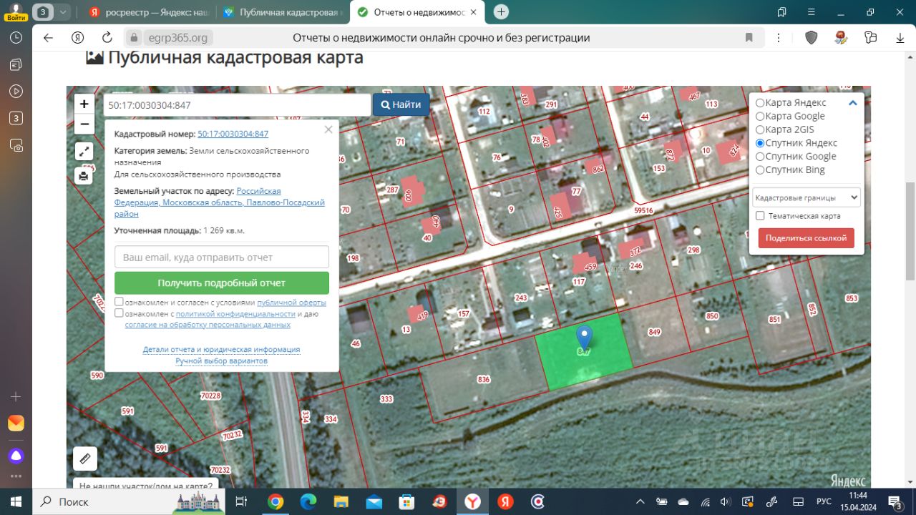Open sidebar screenshot tool
The height and width of the screenshot is (515, 916).
pos(16,144)
